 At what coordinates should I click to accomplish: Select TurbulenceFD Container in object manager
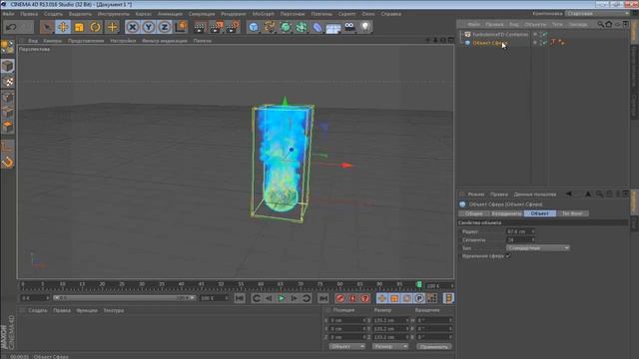pyautogui.click(x=500, y=35)
